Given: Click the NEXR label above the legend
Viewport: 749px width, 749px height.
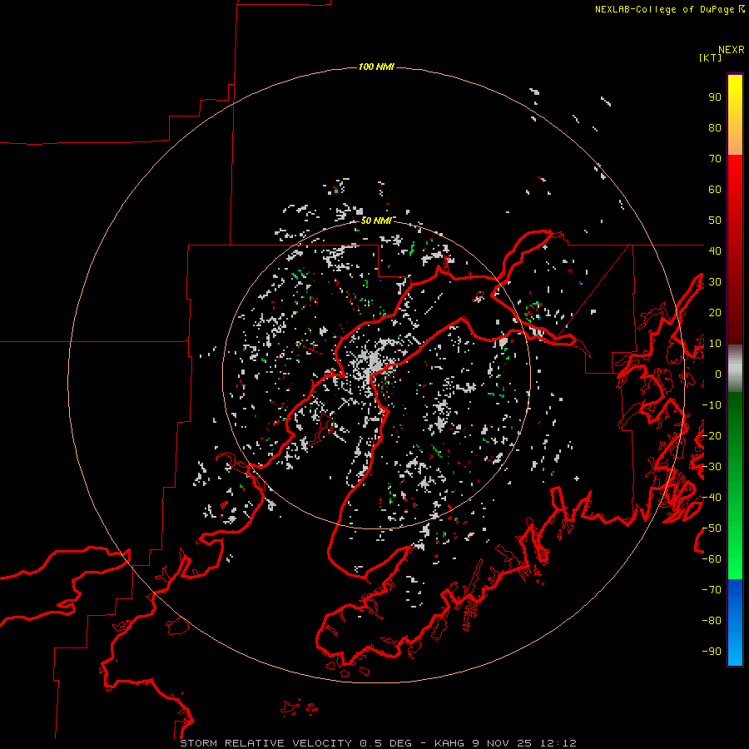Looking at the screenshot, I should point(732,50).
